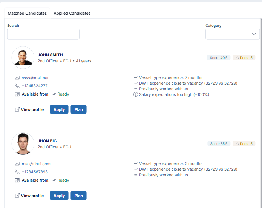
Task: Apply Jhon Big to the vacancy
Action: click(x=59, y=196)
